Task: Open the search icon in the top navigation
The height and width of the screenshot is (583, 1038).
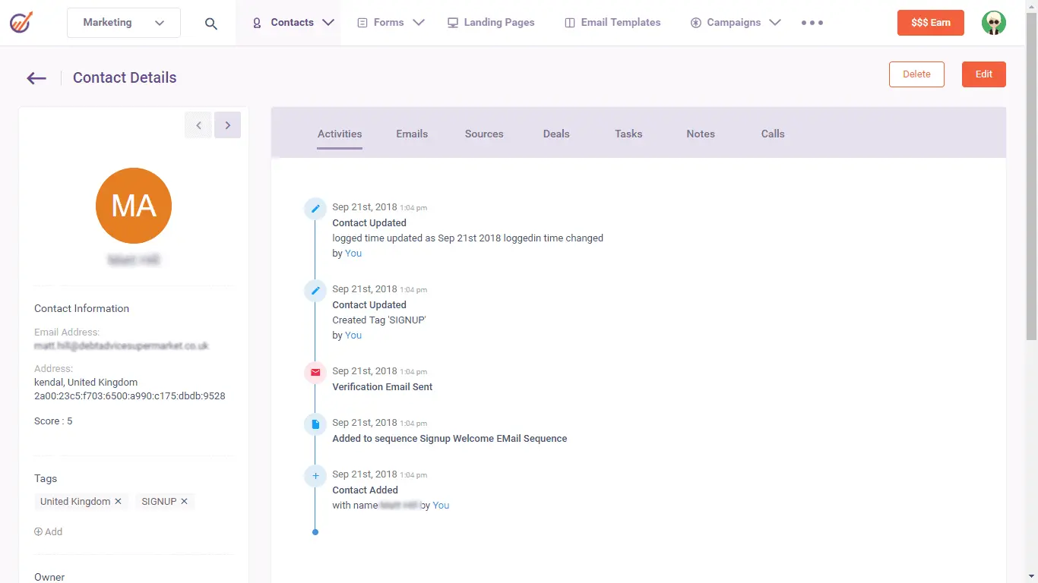Action: point(210,22)
